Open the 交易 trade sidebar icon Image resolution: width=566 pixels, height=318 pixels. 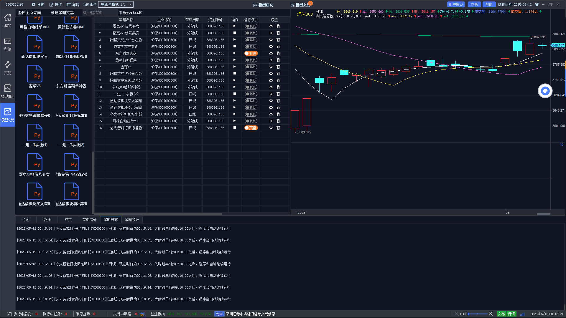(8, 68)
